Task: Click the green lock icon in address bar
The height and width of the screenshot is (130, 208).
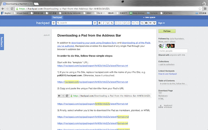Action: 17,9
